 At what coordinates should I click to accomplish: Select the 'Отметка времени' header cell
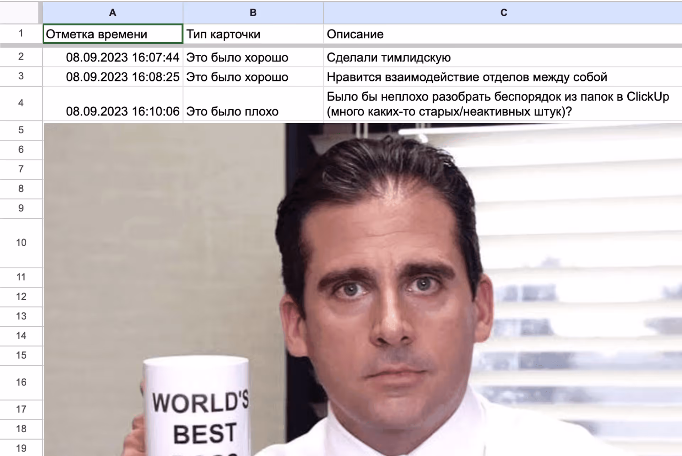(x=113, y=34)
